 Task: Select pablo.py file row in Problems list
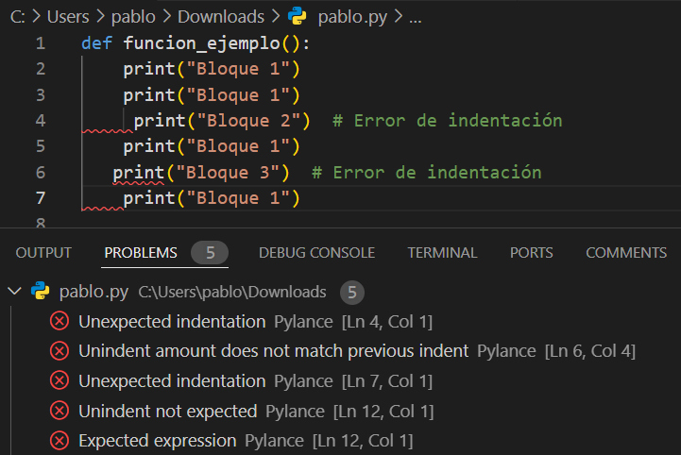340,292
